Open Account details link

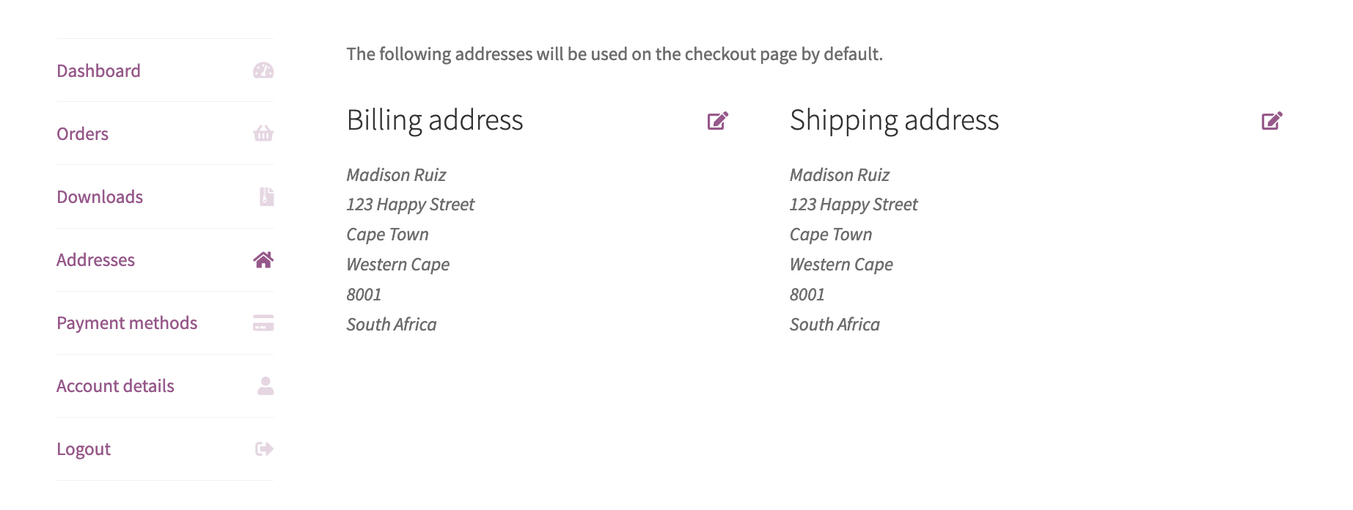coord(115,386)
